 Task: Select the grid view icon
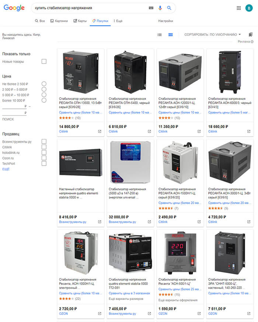point(171,35)
